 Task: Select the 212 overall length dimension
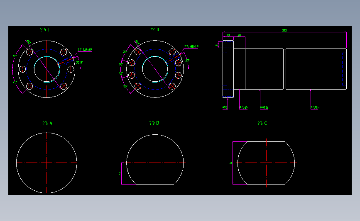coord(284,30)
